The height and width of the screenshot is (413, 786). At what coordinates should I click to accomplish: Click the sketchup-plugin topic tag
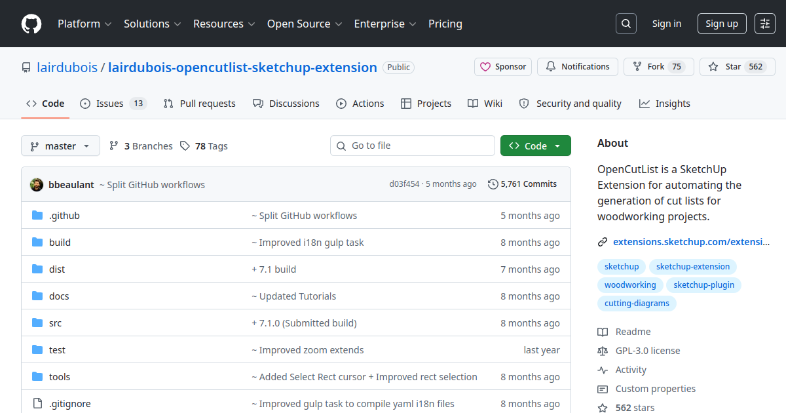tap(704, 285)
